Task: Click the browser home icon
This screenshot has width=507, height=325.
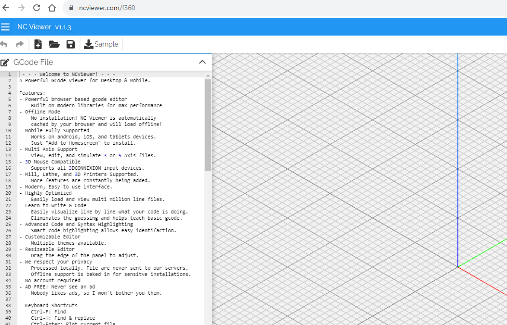Action: (52, 8)
